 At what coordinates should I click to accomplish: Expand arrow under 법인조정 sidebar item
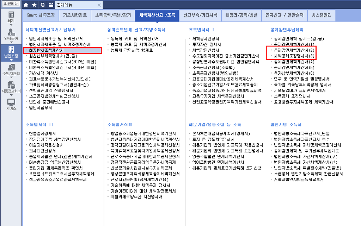(11, 60)
